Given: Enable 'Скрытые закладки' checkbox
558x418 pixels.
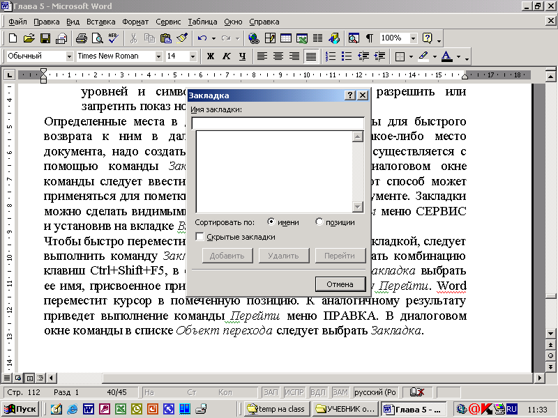Looking at the screenshot, I should pyautogui.click(x=200, y=237).
